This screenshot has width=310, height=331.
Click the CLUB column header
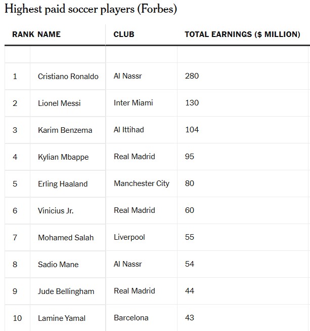[x=124, y=34]
